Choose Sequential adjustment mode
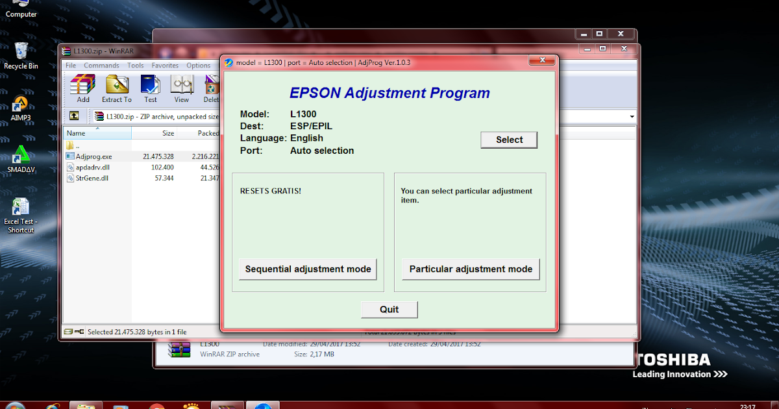Image resolution: width=779 pixels, height=409 pixels. click(308, 269)
